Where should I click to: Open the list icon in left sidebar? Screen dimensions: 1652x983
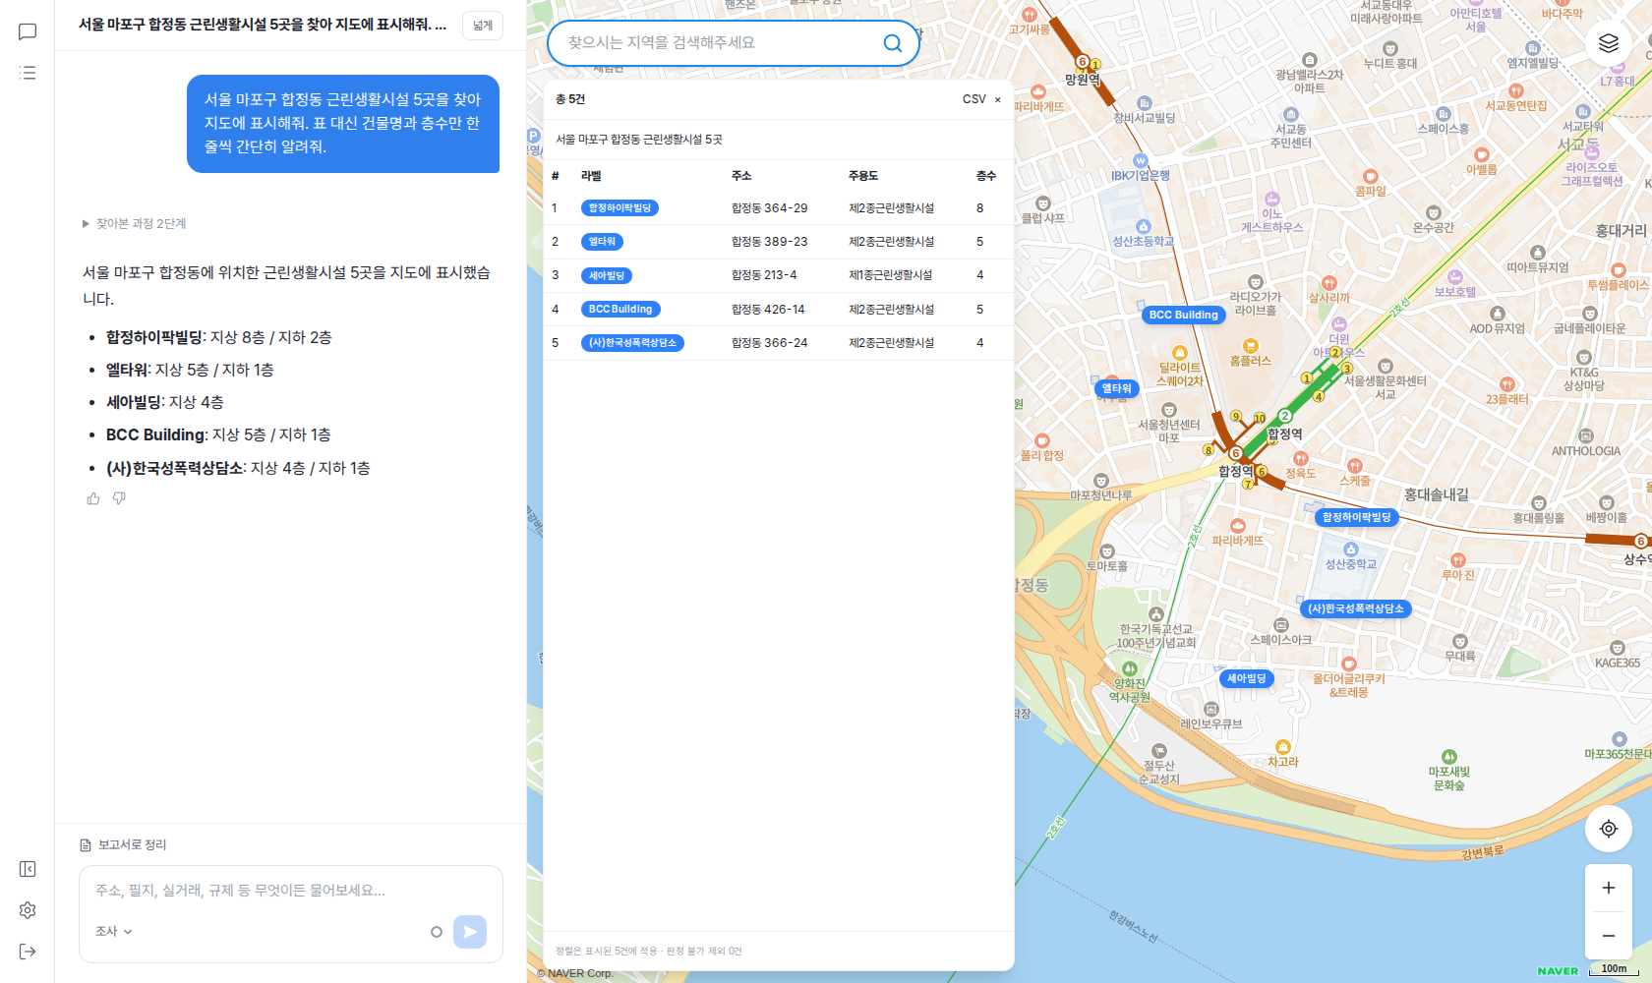pos(28,73)
